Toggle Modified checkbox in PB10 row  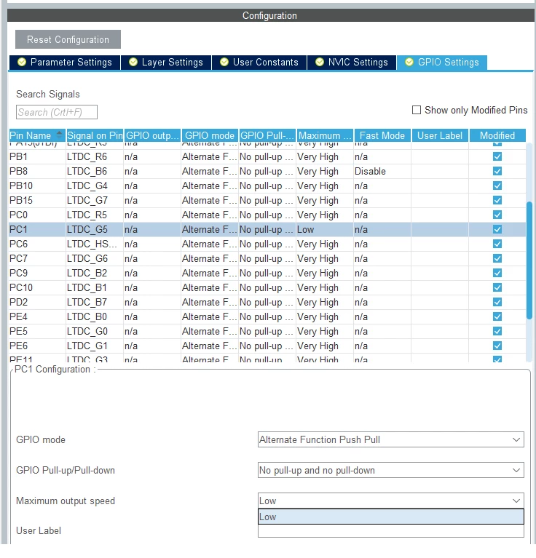point(497,186)
